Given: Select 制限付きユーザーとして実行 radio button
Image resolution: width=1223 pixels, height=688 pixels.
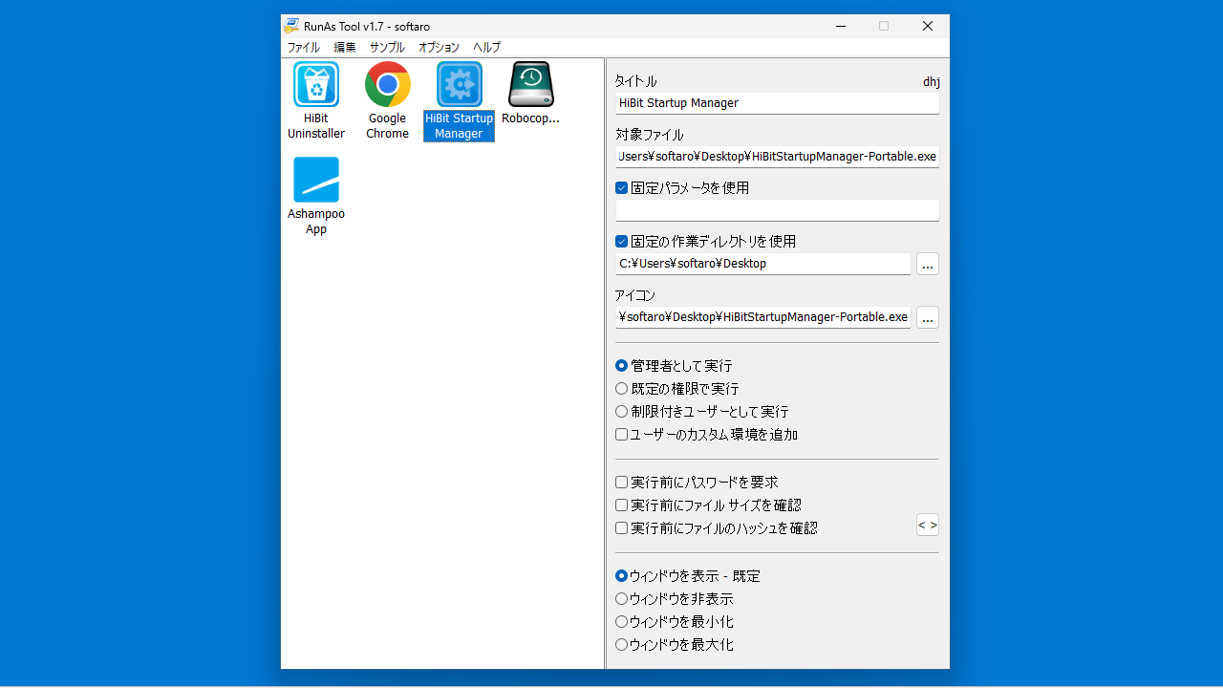Looking at the screenshot, I should pos(622,412).
